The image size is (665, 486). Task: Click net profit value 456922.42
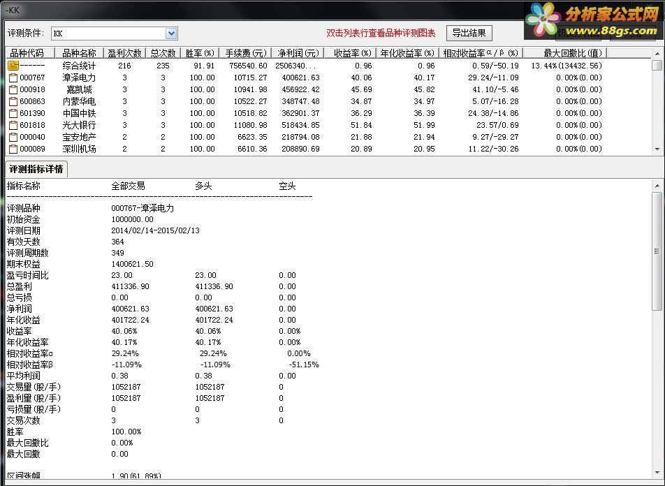300,89
